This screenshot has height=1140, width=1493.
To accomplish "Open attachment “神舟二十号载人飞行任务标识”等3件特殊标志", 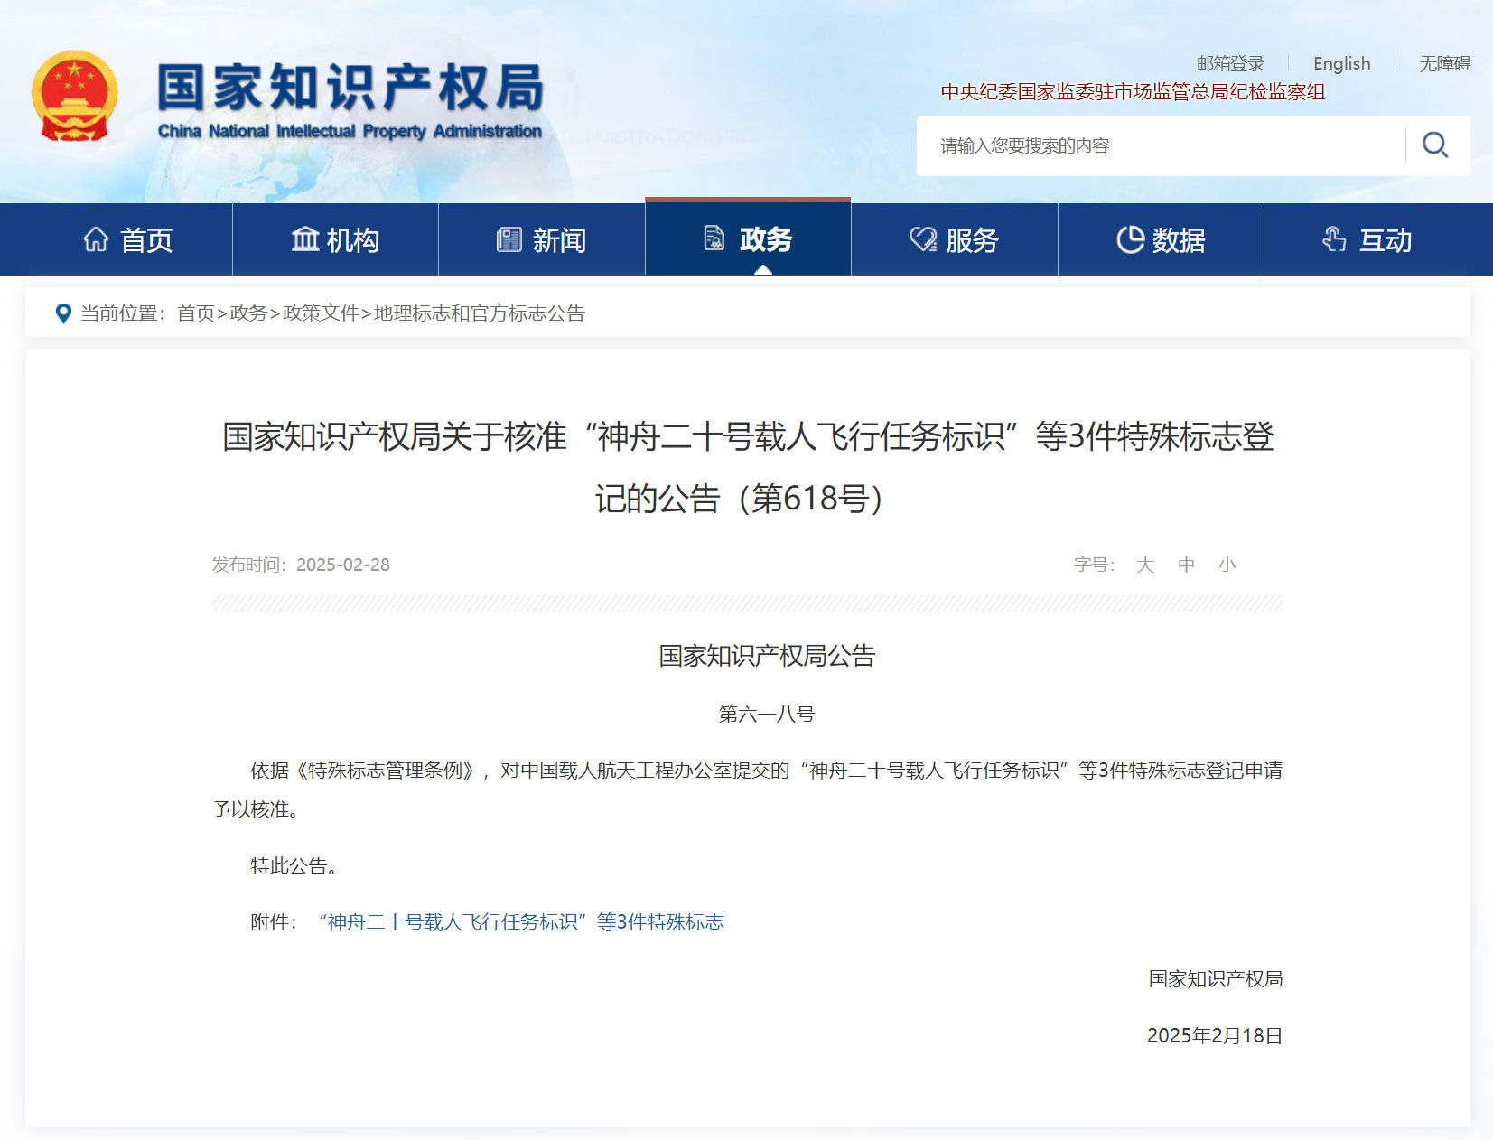I will 521,921.
